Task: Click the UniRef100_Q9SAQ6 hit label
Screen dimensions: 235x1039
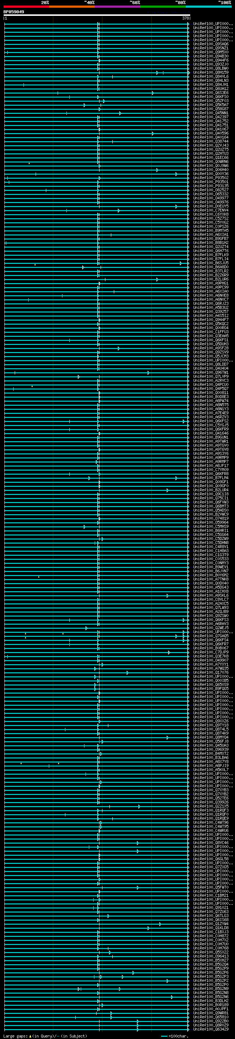Action: (x=210, y=44)
